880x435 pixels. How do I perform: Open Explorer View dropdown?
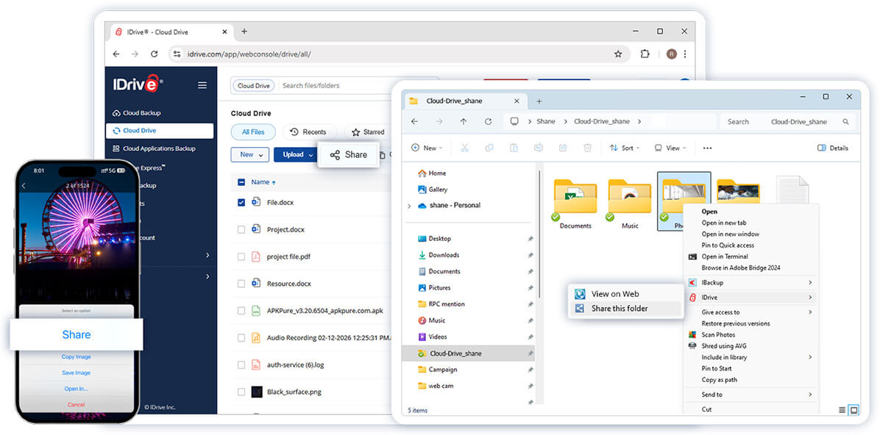coord(670,148)
